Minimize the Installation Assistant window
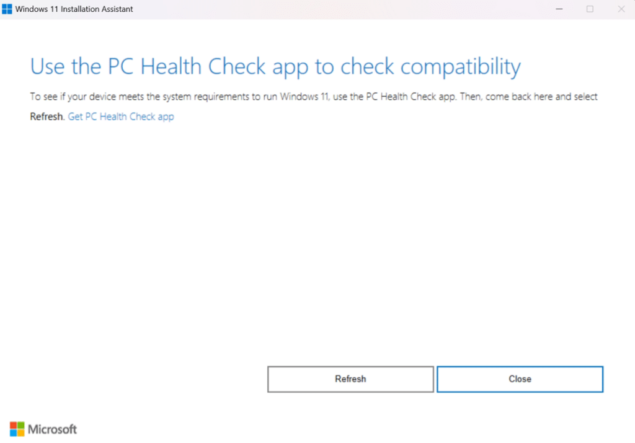This screenshot has width=635, height=443. click(x=559, y=9)
